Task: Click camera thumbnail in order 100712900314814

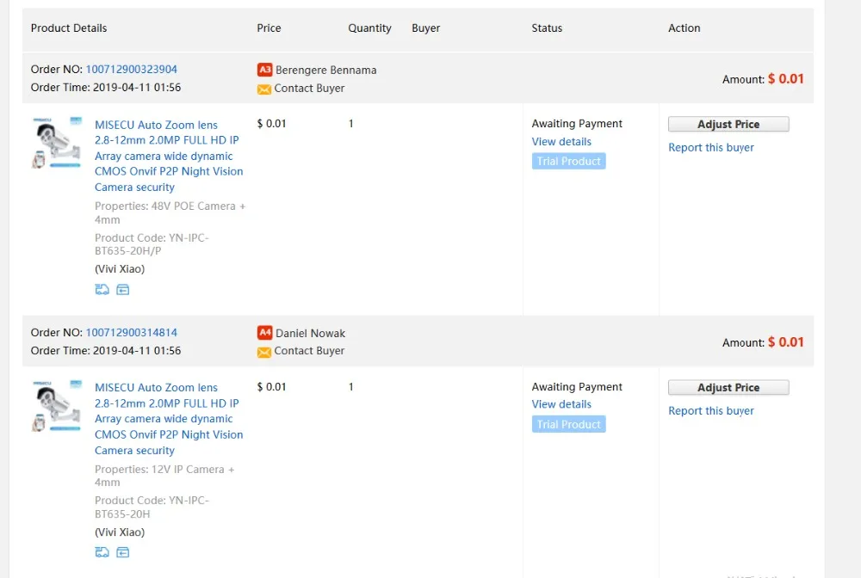Action: [x=57, y=406]
